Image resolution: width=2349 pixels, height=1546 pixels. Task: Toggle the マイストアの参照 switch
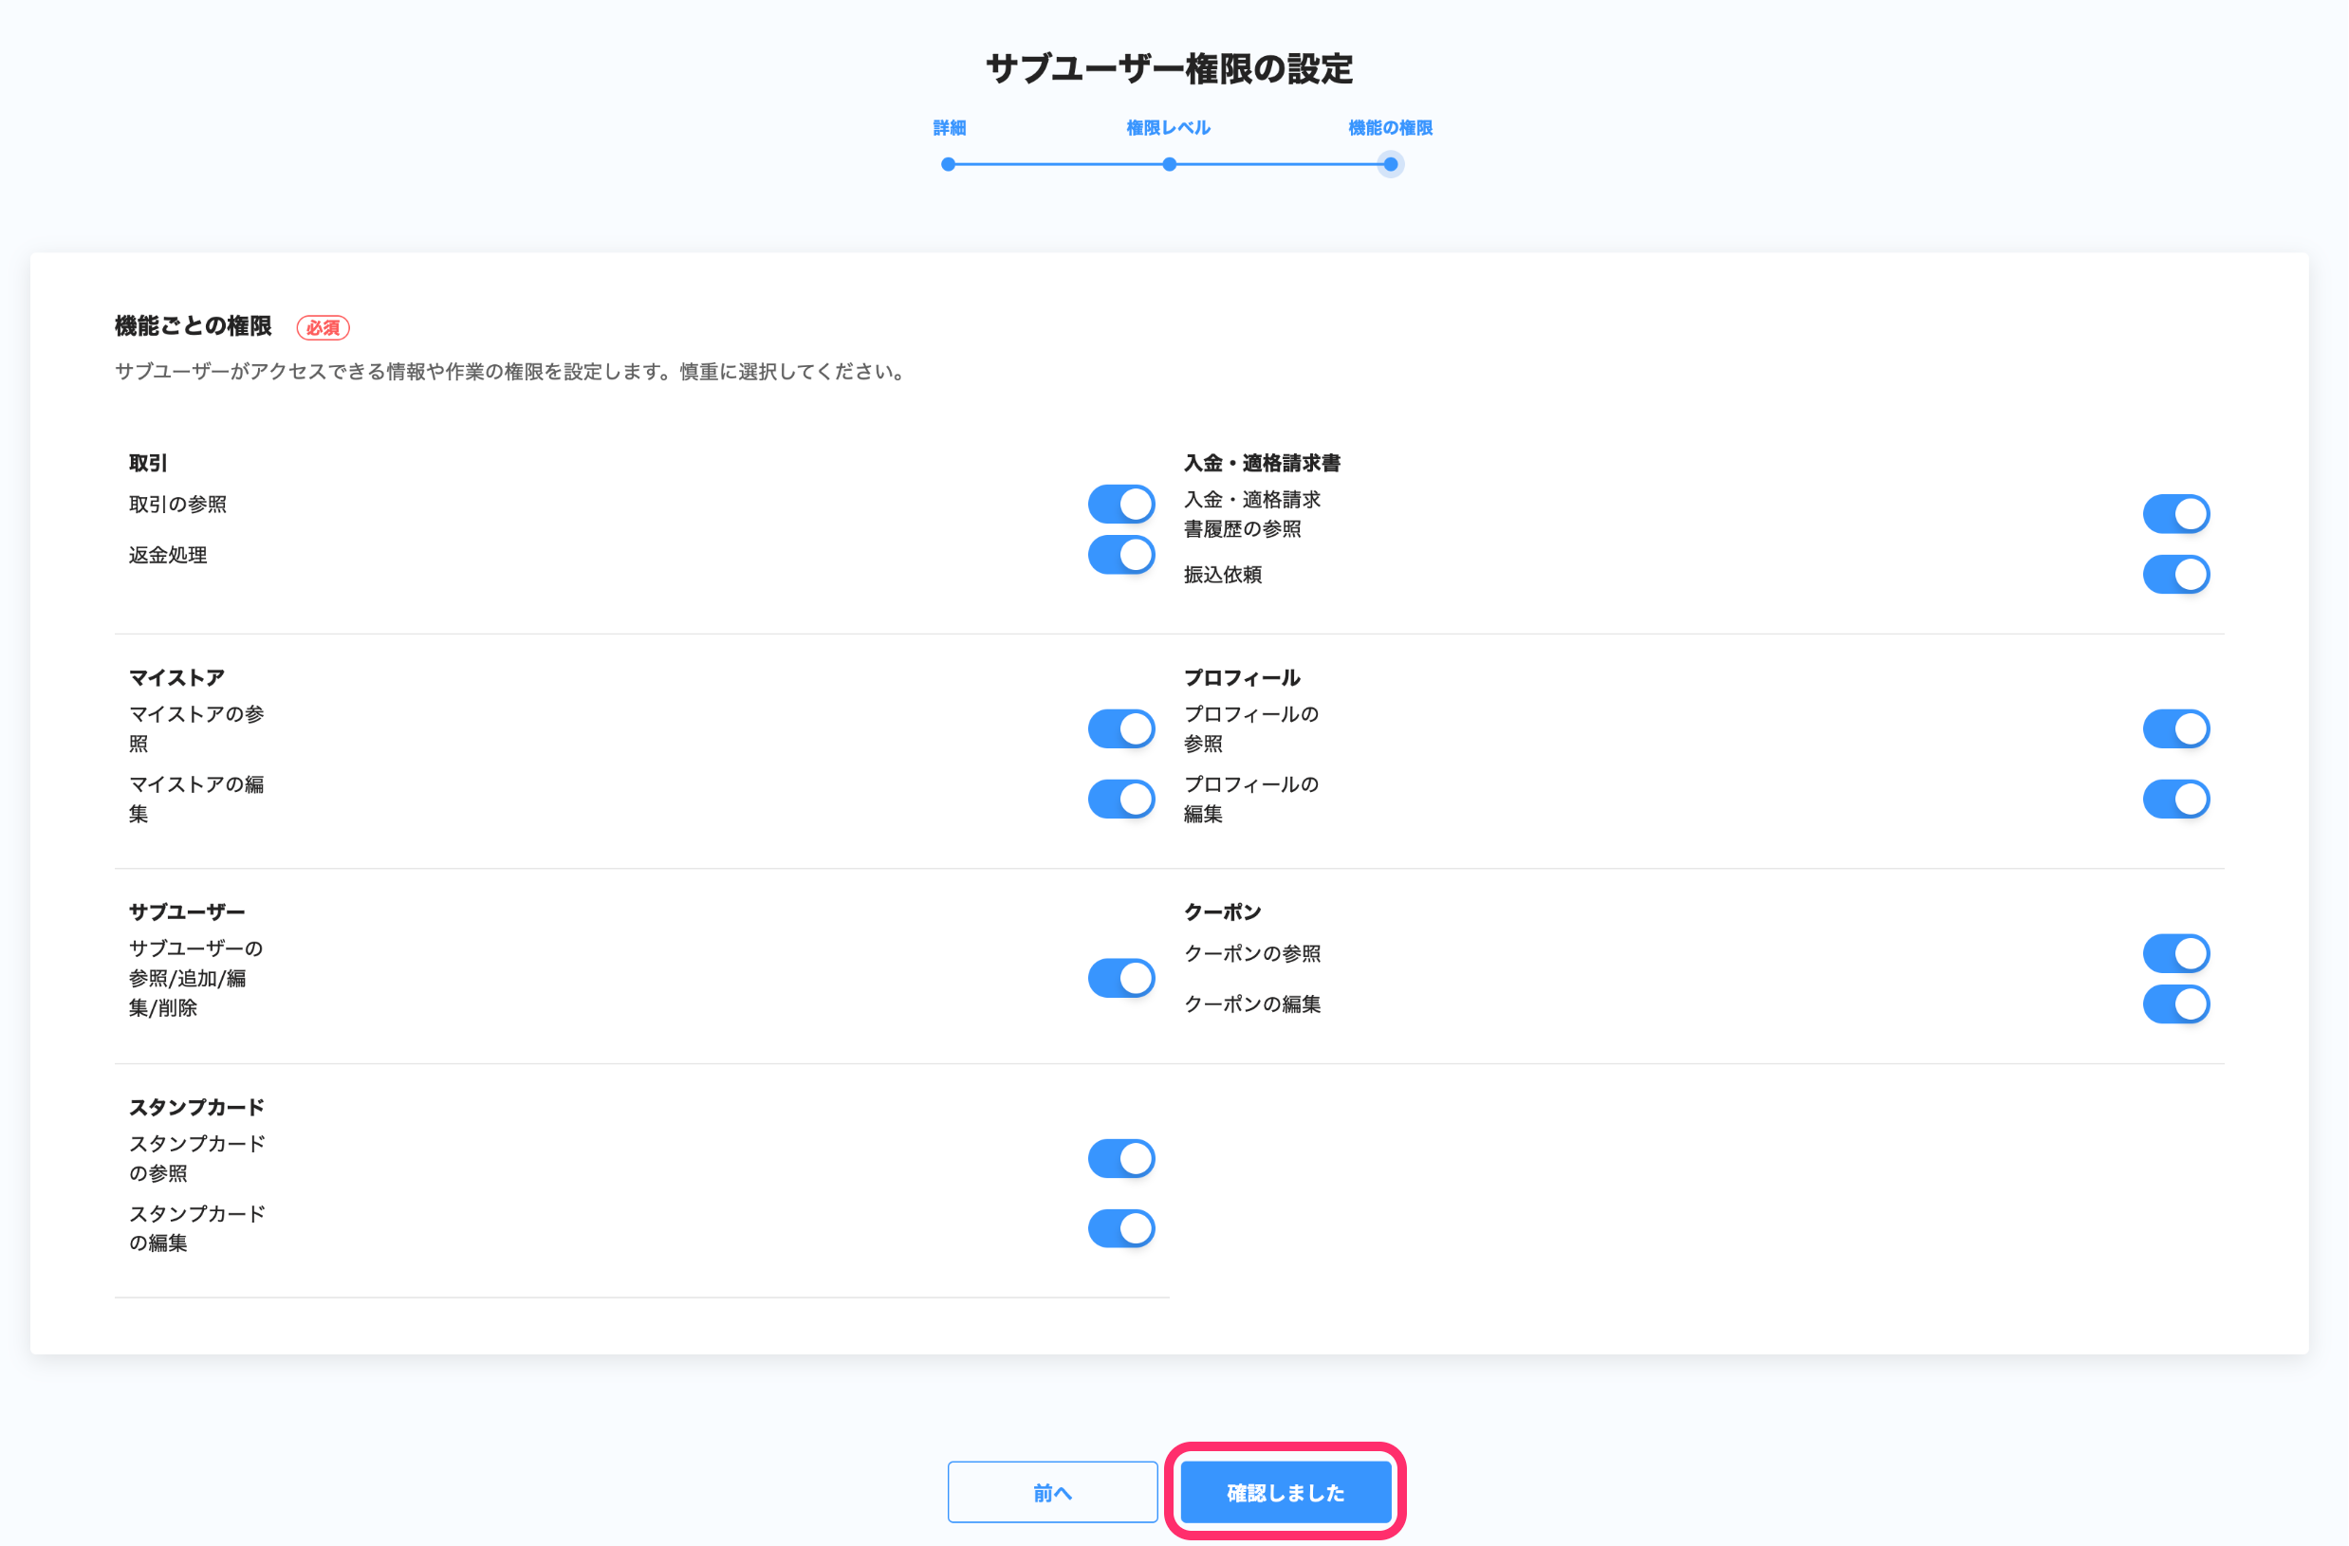pos(1121,729)
